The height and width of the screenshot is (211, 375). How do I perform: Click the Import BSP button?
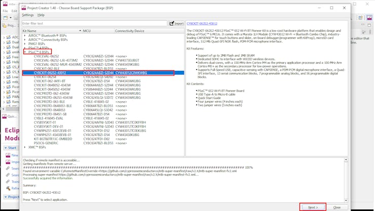(x=176, y=23)
